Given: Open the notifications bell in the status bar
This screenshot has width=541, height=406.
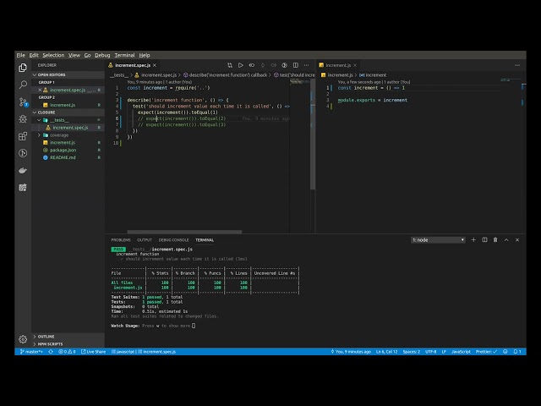Looking at the screenshot, I should pos(517,352).
